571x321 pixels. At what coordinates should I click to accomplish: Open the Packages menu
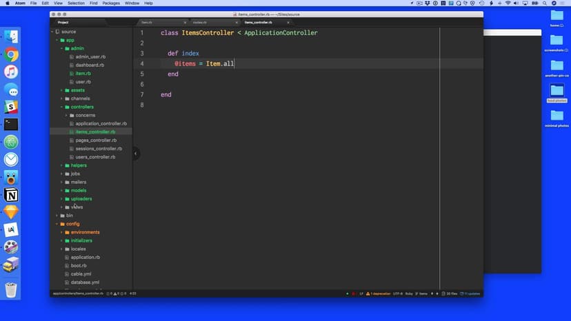tap(110, 3)
